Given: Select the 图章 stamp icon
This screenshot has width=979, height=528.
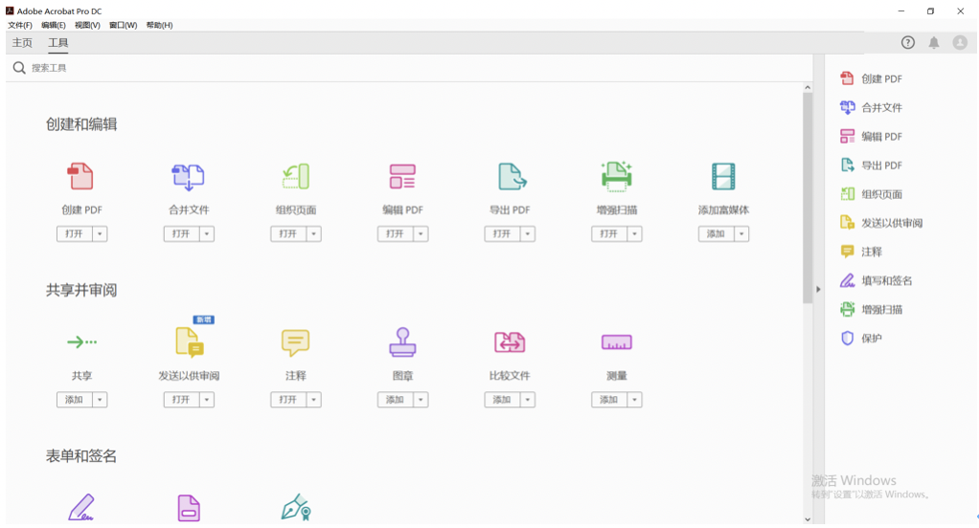Looking at the screenshot, I should [x=402, y=341].
